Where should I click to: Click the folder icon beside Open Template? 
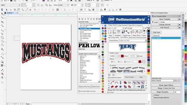(179, 19)
